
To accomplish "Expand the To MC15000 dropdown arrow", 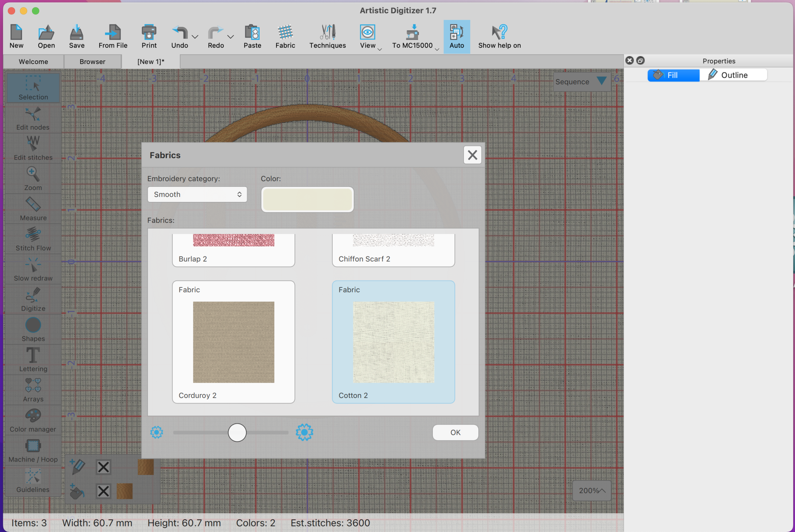I will coord(437,49).
